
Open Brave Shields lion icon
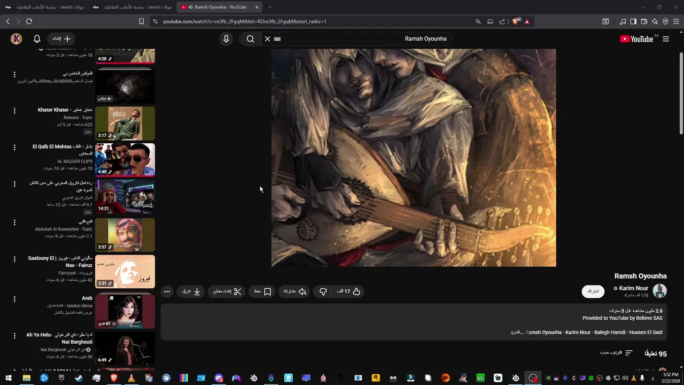tap(516, 21)
